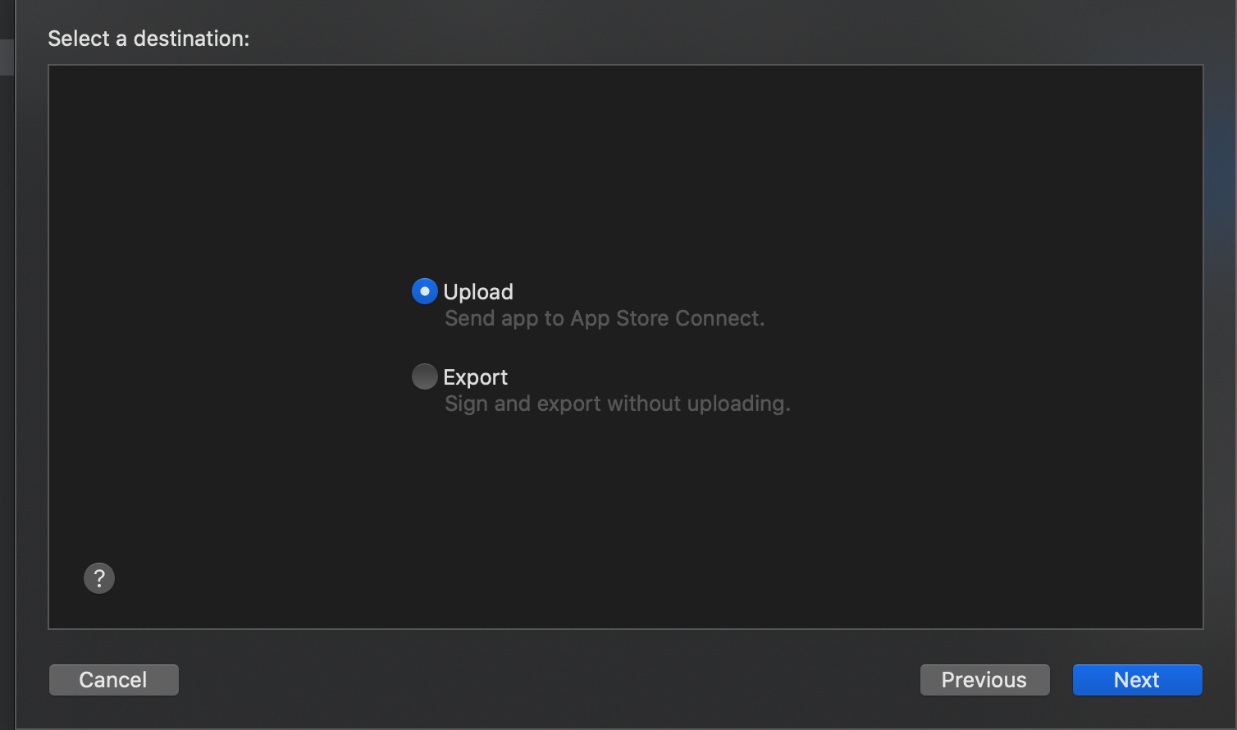Viewport: 1237px width, 730px height.
Task: Dismiss the dialog with Cancel
Action: pos(113,680)
